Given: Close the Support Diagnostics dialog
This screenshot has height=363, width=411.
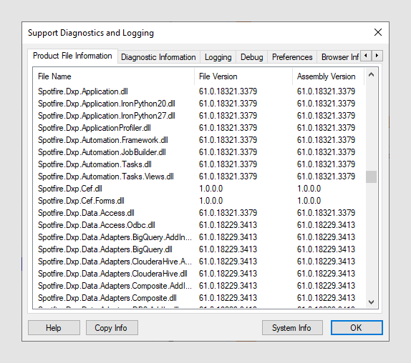Looking at the screenshot, I should (378, 32).
